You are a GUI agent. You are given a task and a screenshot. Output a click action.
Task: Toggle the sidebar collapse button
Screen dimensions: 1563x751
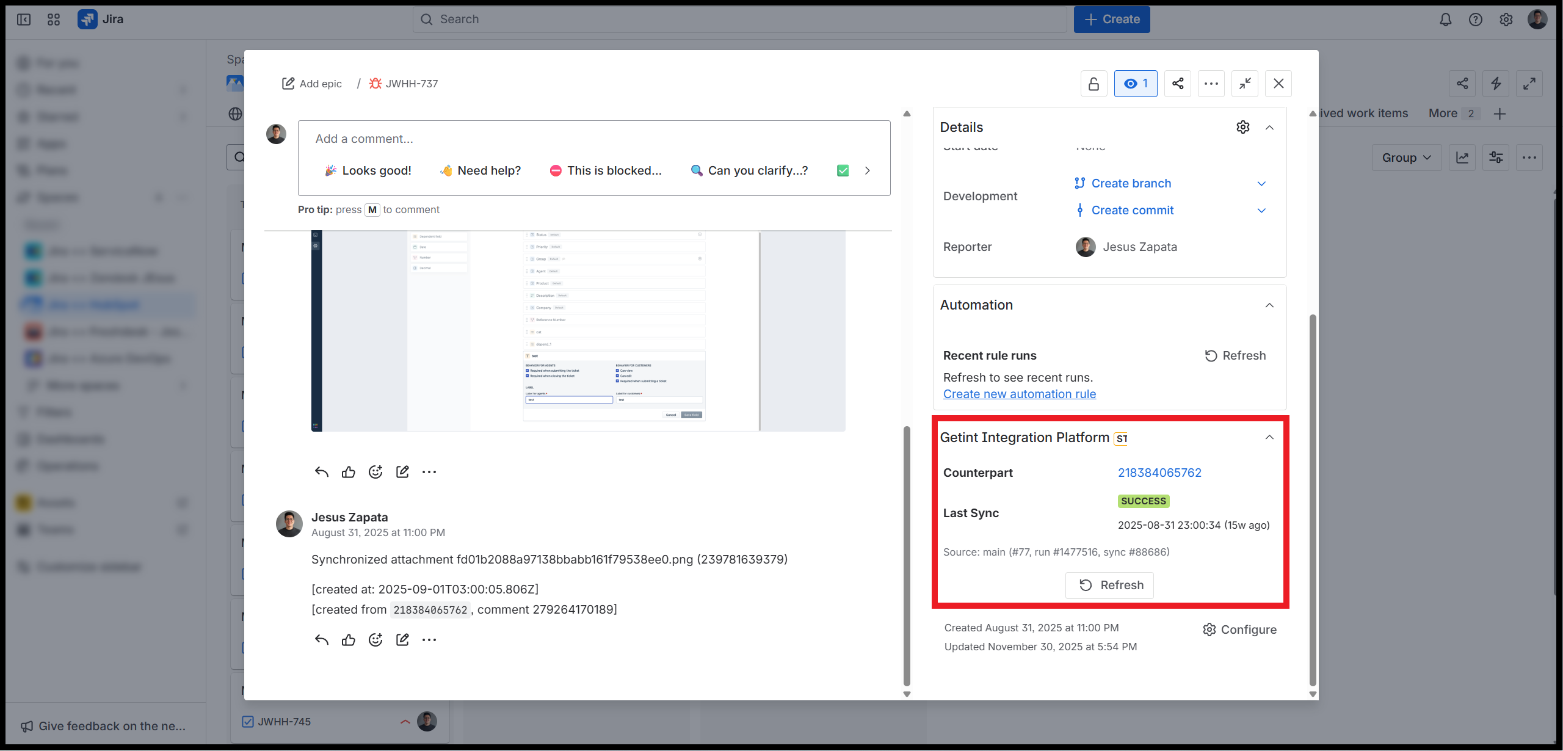[24, 20]
